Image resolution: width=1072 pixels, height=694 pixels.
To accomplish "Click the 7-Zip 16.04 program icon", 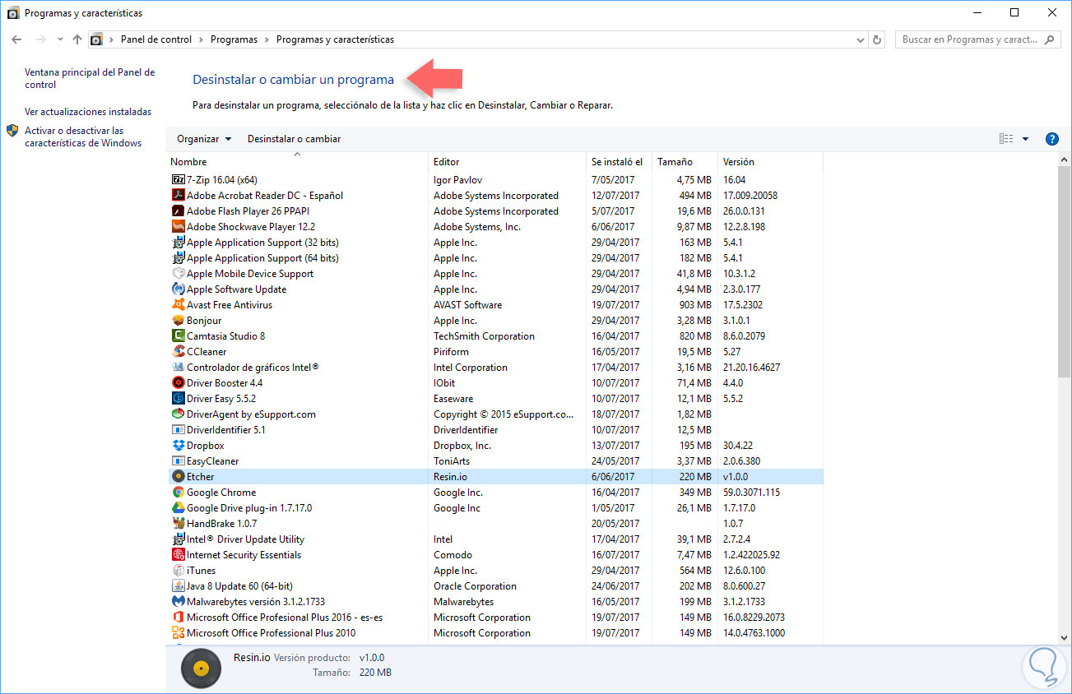I will tap(179, 179).
